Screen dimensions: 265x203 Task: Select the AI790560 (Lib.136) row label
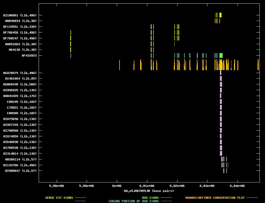pos(20,131)
